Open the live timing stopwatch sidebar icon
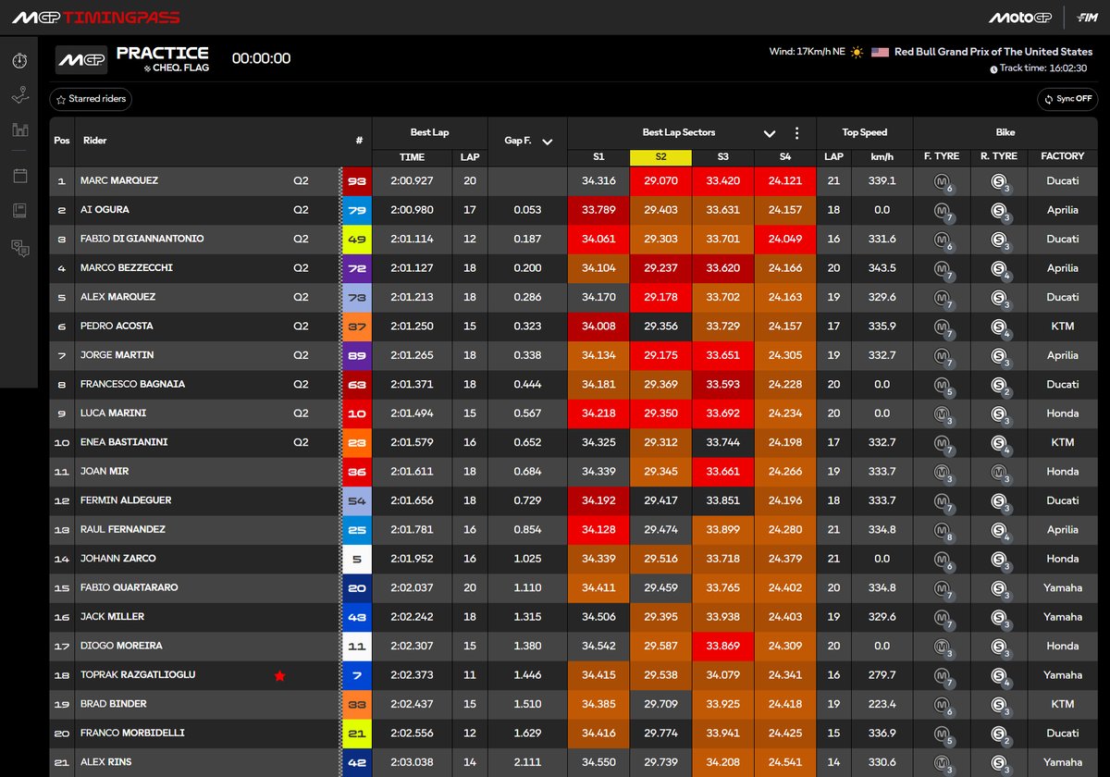 tap(19, 60)
